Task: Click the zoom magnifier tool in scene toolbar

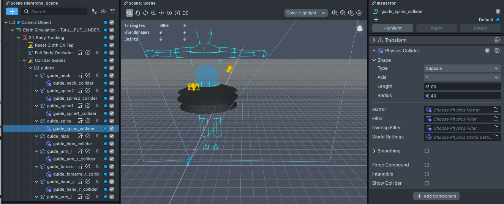Action: [x=153, y=13]
